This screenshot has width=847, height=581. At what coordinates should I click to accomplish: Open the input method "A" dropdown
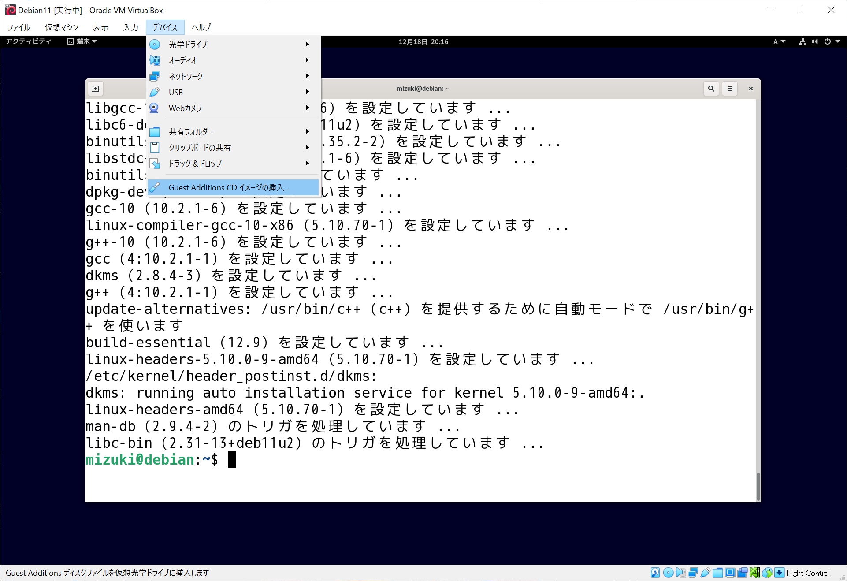(x=779, y=41)
